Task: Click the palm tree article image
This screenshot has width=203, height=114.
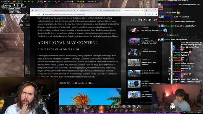Action: 90,97
